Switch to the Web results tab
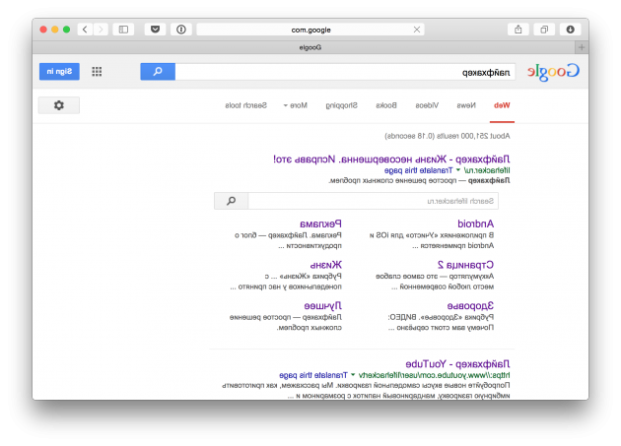The width and height of the screenshot is (621, 446). [x=502, y=105]
